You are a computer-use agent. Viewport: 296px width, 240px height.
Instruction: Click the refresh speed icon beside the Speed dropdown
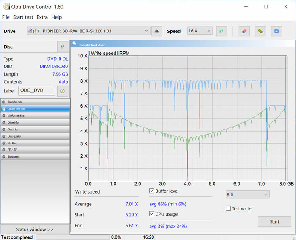click(221, 31)
